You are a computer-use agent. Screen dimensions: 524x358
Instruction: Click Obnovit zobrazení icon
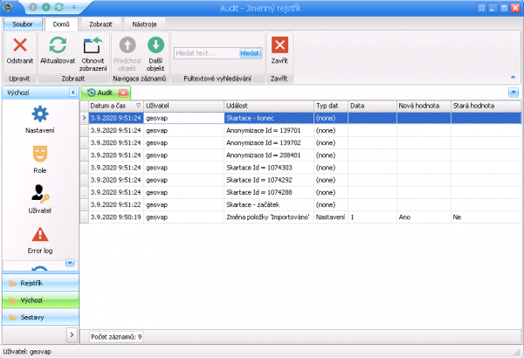pos(93,47)
